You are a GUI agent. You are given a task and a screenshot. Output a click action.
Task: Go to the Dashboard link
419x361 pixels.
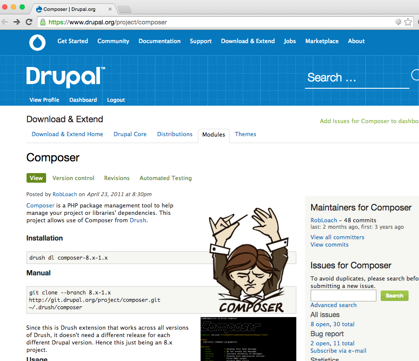click(x=83, y=100)
